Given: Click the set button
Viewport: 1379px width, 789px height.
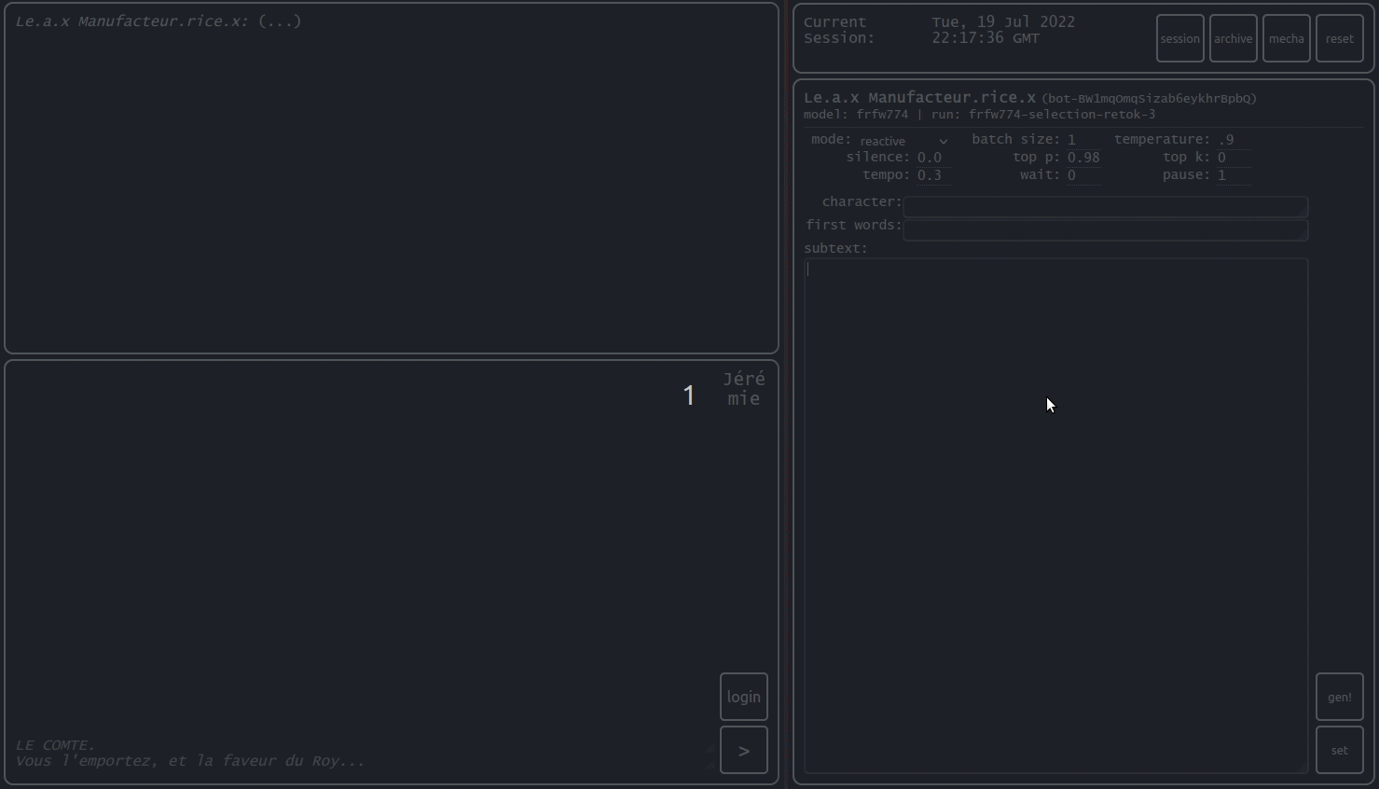Looking at the screenshot, I should pyautogui.click(x=1339, y=750).
